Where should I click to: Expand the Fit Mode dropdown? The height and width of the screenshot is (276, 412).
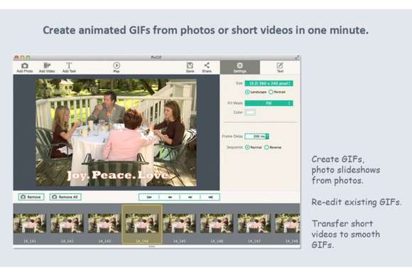coord(269,103)
